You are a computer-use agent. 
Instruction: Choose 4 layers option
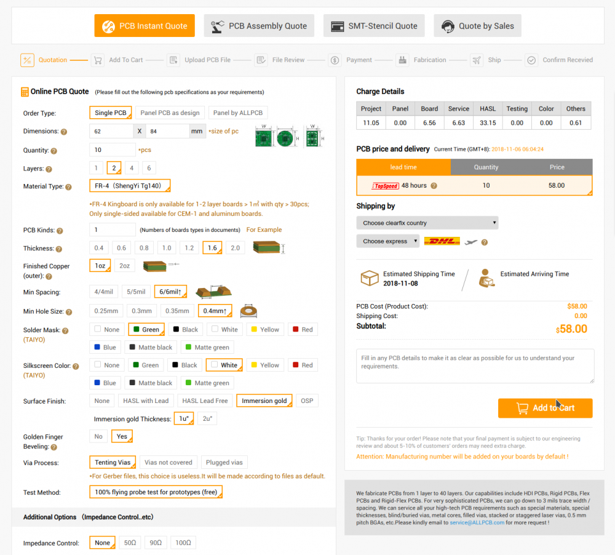point(132,168)
